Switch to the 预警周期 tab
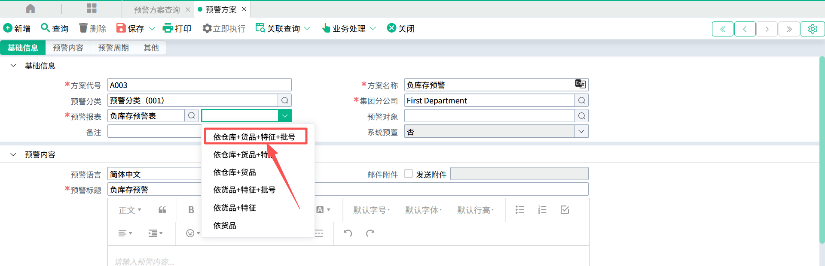The width and height of the screenshot is (825, 266). click(113, 48)
